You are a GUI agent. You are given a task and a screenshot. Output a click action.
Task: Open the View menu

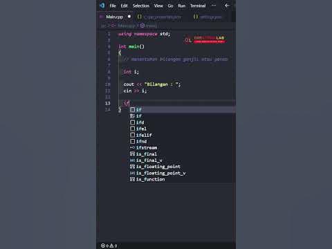(x=158, y=6)
